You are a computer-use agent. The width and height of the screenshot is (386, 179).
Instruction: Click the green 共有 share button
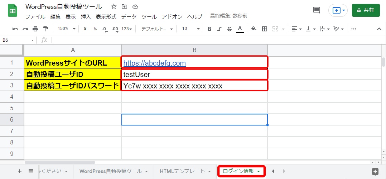[x=366, y=10]
